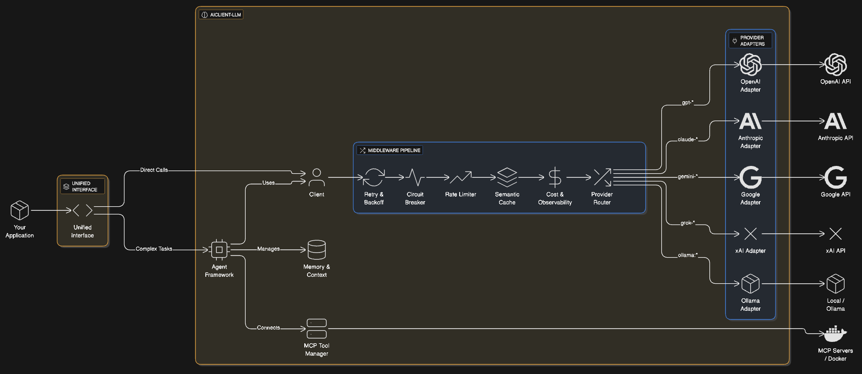
Task: Select the xAI API X icon
Action: click(x=835, y=234)
